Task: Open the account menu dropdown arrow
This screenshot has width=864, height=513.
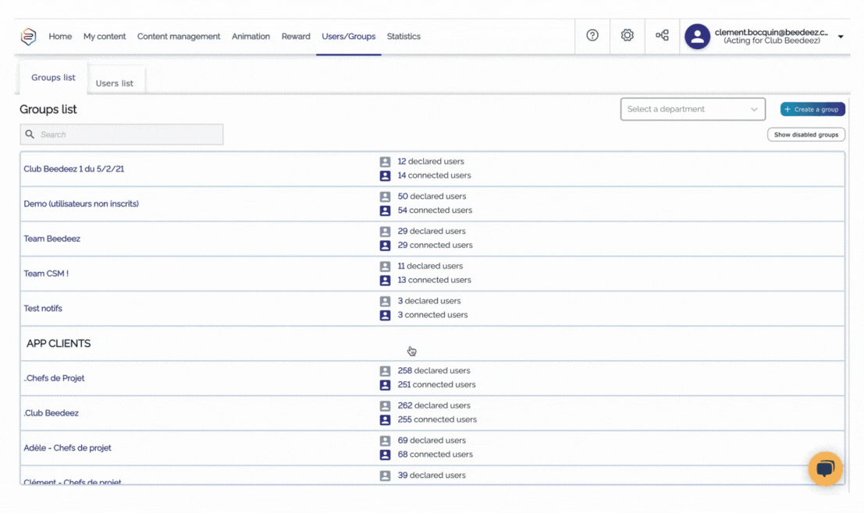Action: click(841, 37)
